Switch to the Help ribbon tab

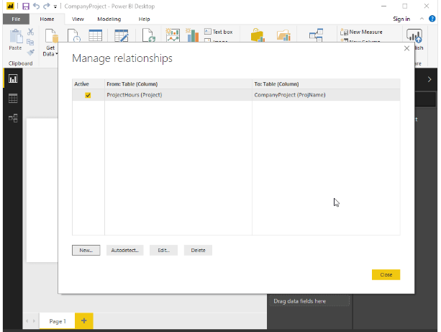145,19
